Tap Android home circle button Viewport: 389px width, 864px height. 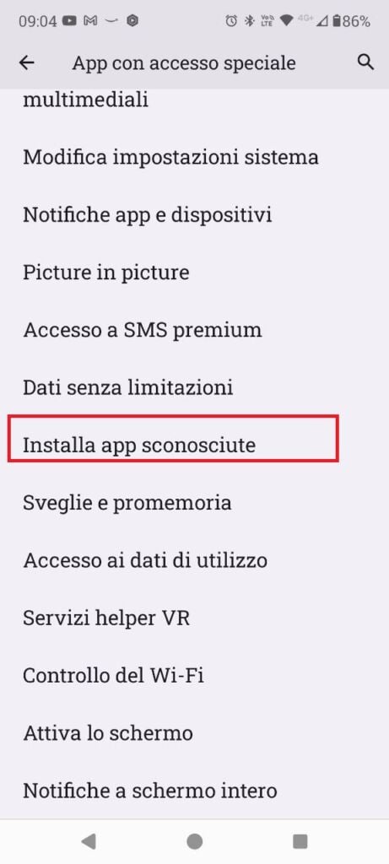tap(194, 841)
